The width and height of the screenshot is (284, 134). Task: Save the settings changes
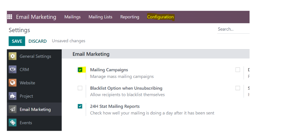[17, 41]
